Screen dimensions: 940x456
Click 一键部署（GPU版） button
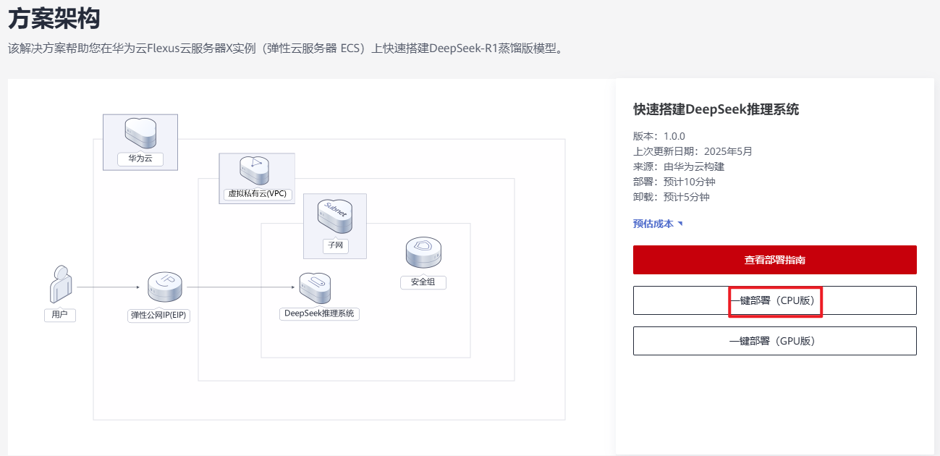point(775,341)
